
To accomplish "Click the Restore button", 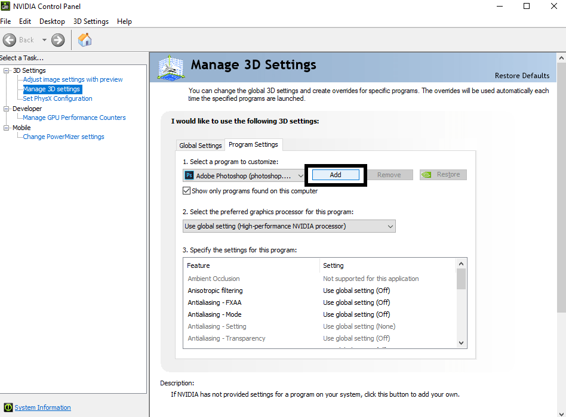I will click(x=443, y=175).
